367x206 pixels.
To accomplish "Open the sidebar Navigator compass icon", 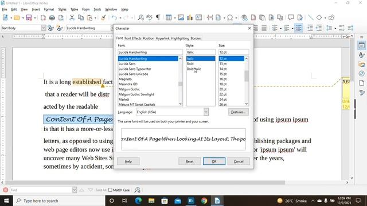I will (361, 74).
